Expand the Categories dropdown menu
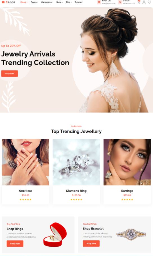The image size is (153, 256). click(47, 2)
